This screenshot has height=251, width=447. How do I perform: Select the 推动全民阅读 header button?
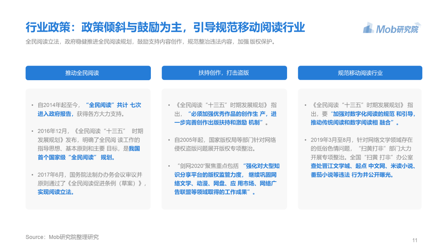88,73
